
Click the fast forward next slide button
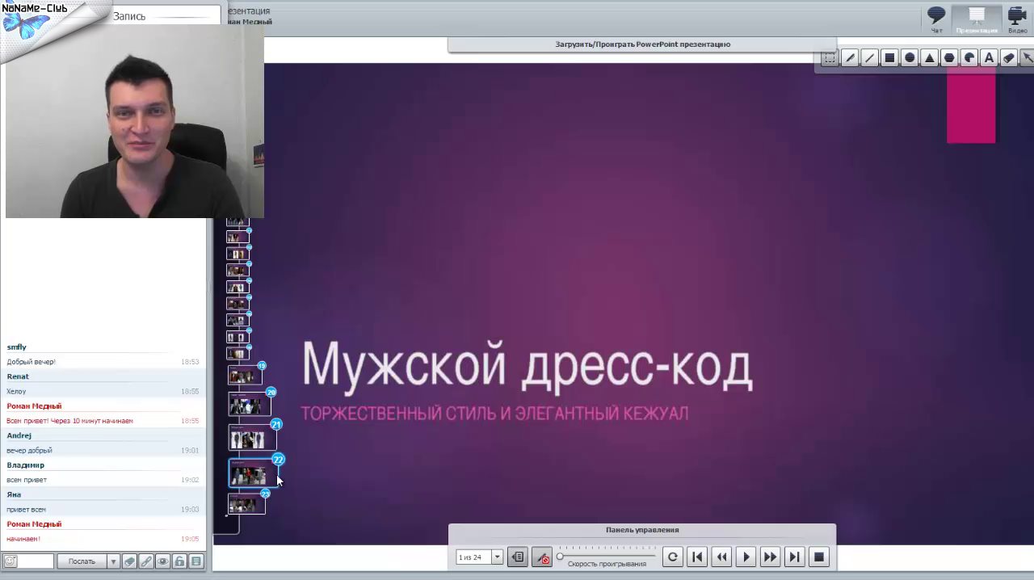(770, 557)
